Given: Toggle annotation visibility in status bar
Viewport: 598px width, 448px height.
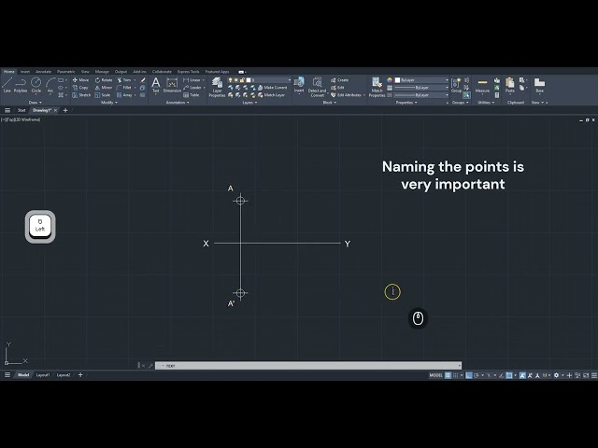Looking at the screenshot, I should pos(522,375).
